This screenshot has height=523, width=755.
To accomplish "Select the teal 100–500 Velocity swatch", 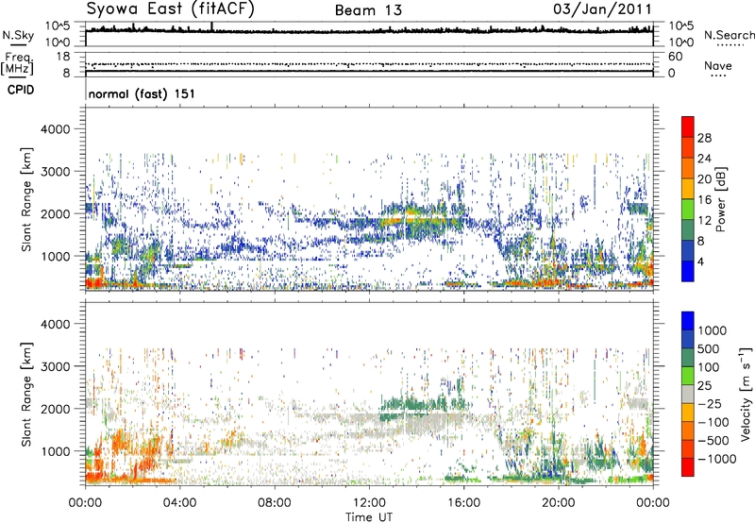I will click(688, 358).
